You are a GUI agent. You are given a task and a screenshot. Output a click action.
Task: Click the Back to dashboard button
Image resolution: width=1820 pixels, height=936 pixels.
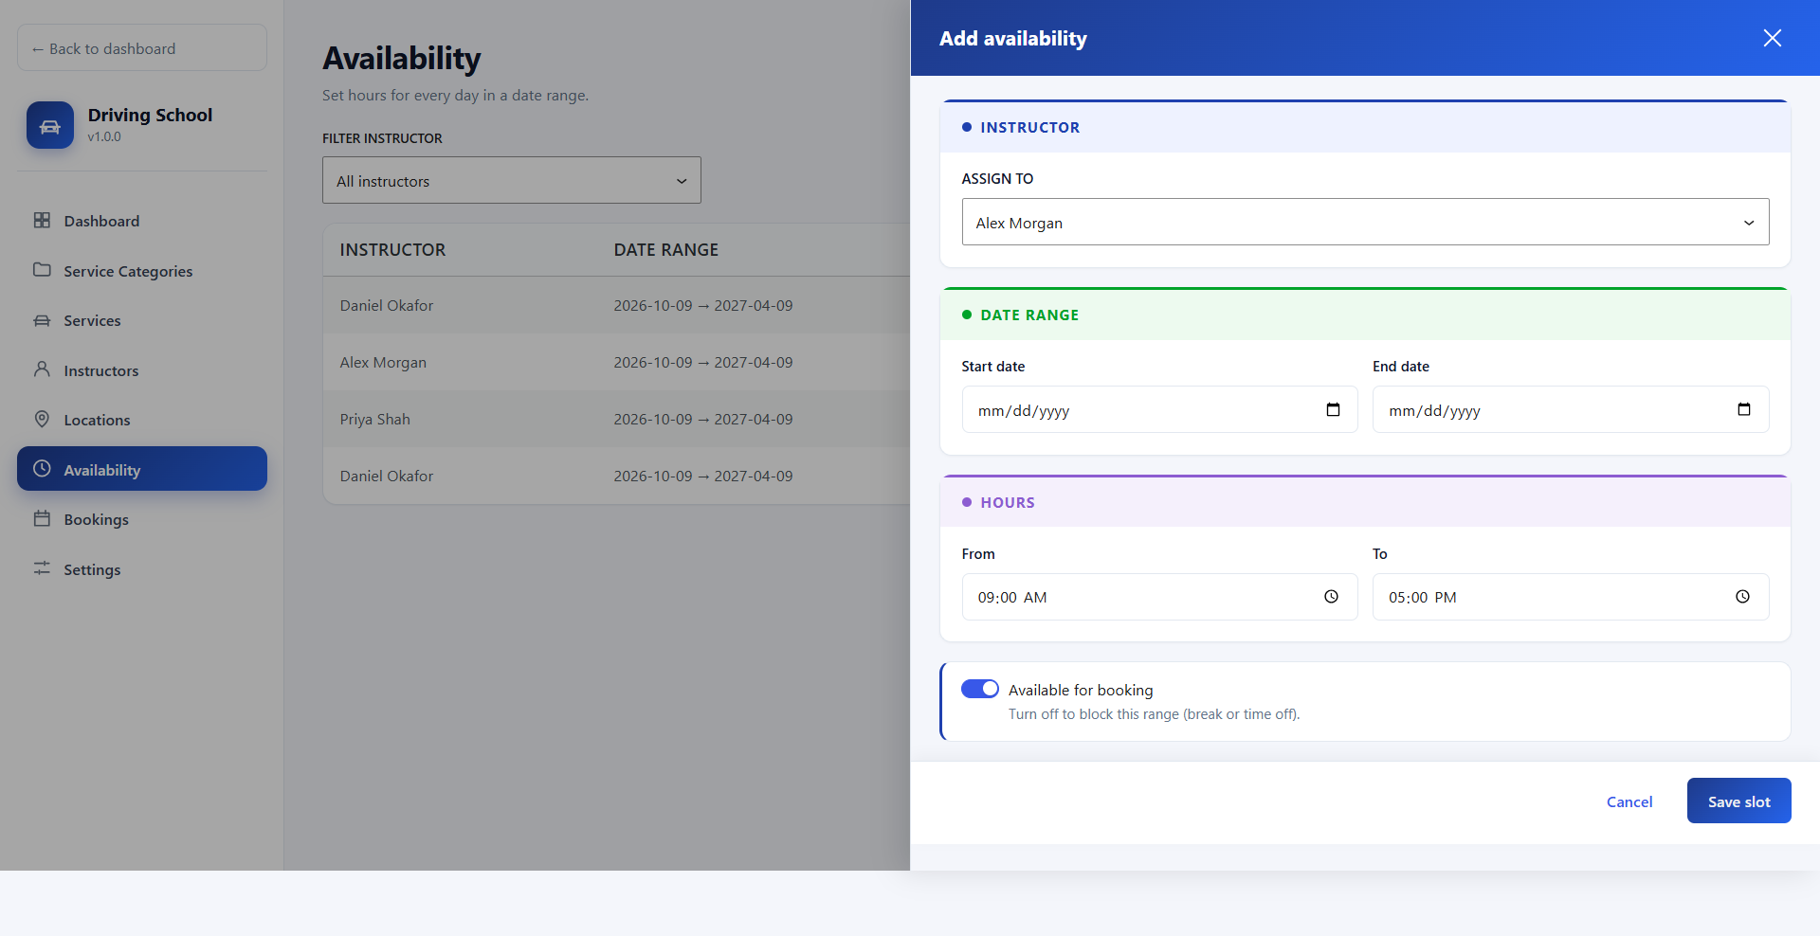pyautogui.click(x=142, y=48)
